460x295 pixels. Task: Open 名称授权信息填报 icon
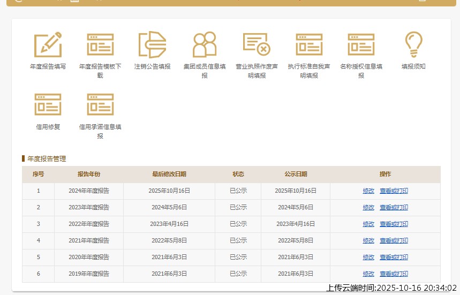coord(361,44)
